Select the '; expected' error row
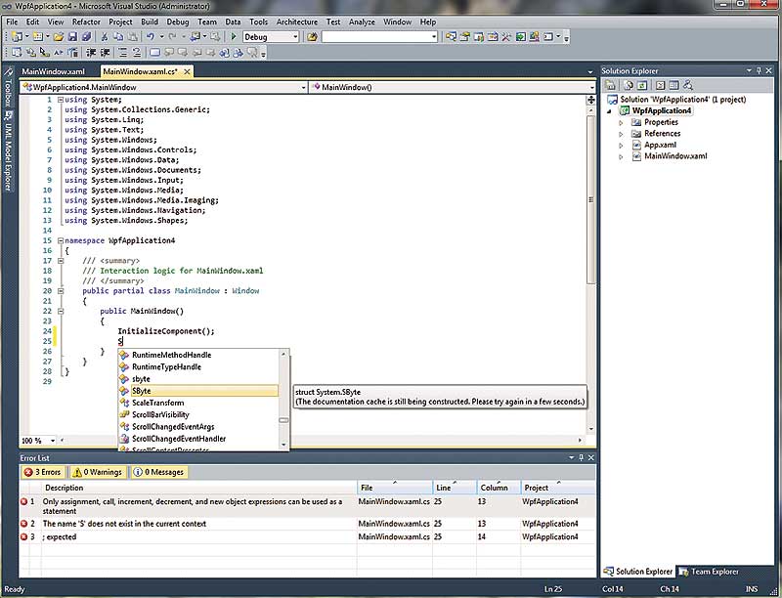782x598 pixels. [307, 536]
